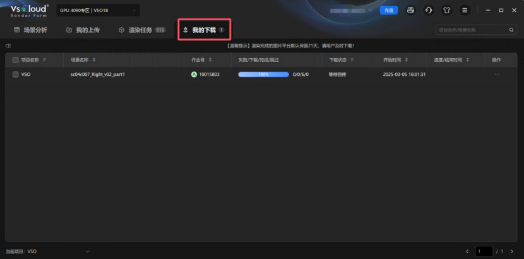The height and width of the screenshot is (259, 524).
Task: Open the hamburger main menu icon
Action: [x=465, y=10]
